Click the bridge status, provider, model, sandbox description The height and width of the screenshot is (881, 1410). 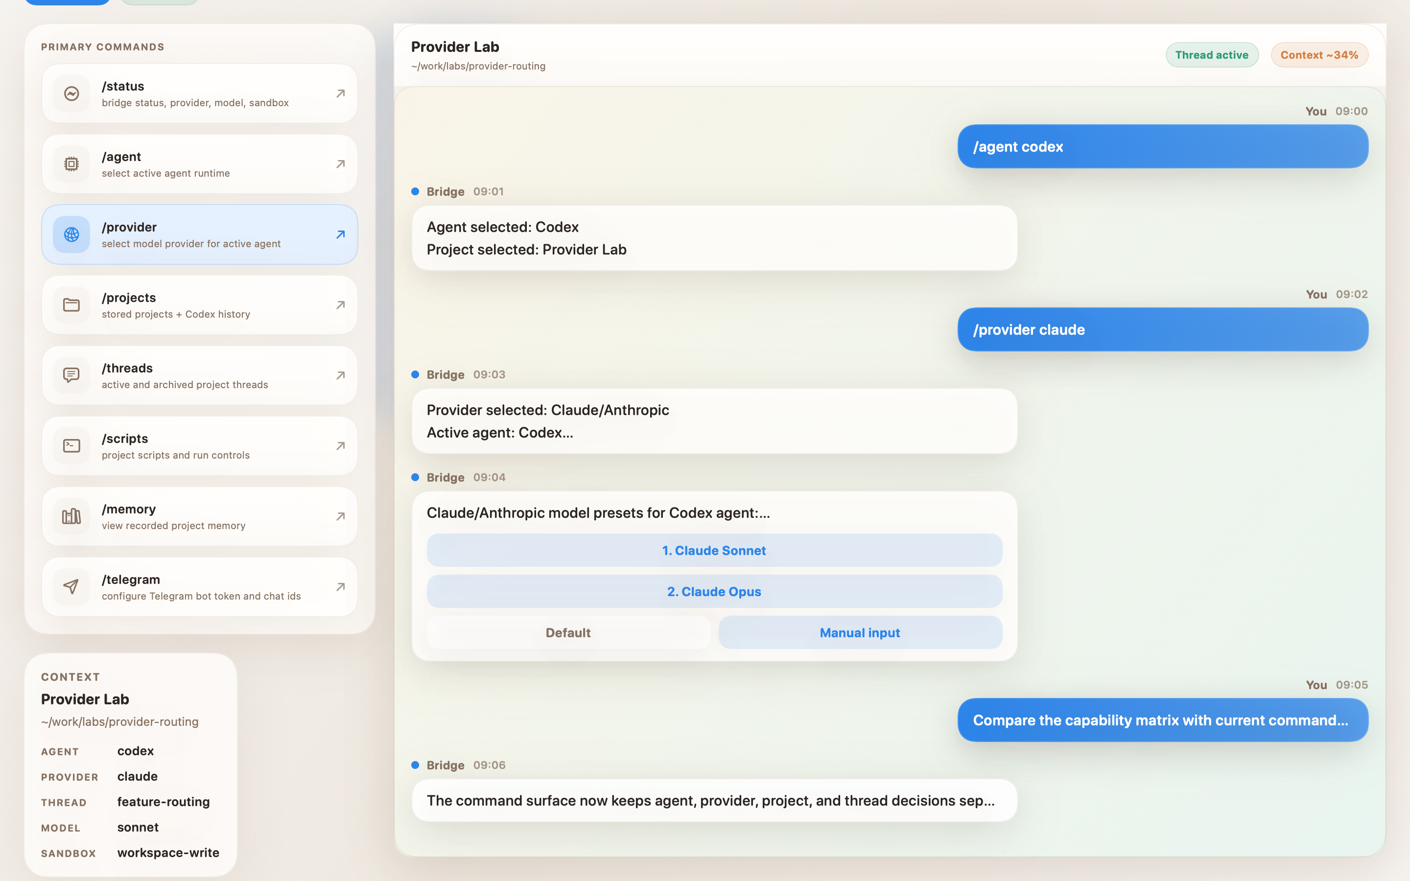point(195,103)
